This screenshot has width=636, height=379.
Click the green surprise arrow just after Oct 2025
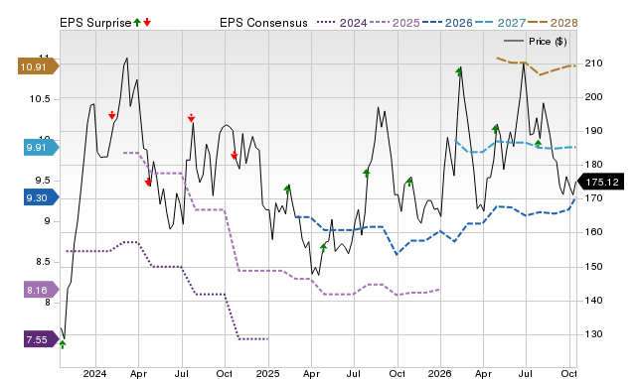[409, 182]
